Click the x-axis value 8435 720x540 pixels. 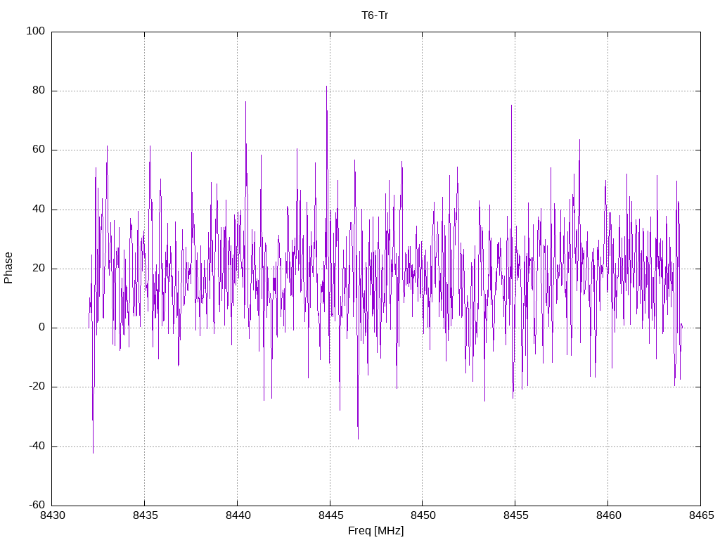pos(145,515)
